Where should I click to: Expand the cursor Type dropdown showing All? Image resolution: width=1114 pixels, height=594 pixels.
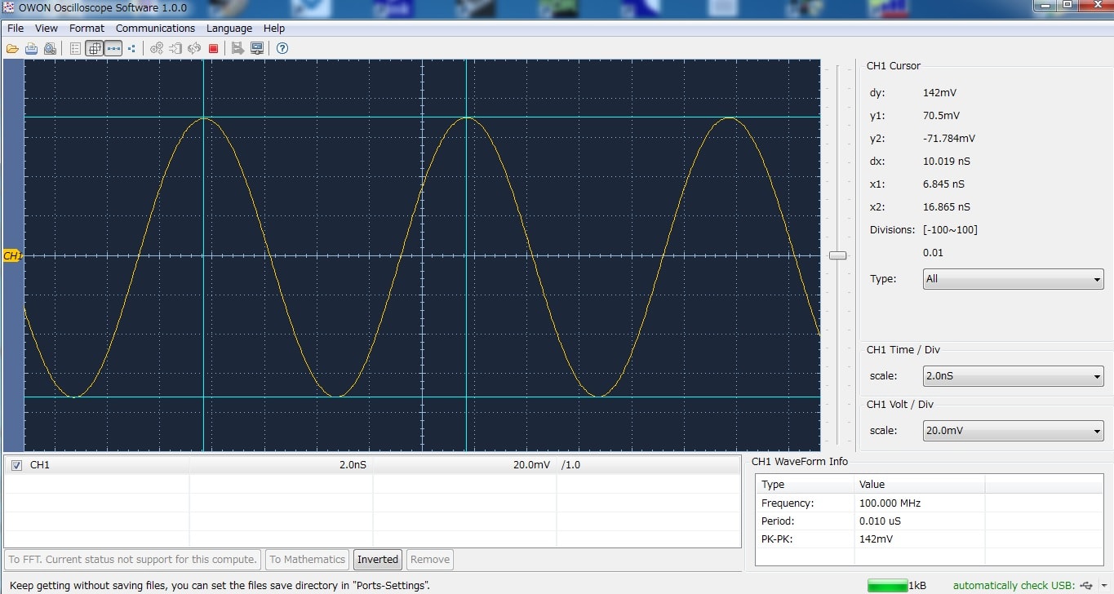[x=1013, y=279]
